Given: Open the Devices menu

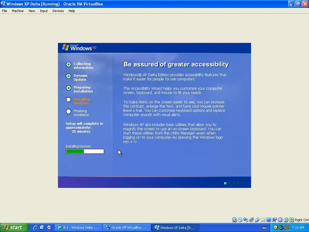Looking at the screenshot, I should tap(58, 11).
